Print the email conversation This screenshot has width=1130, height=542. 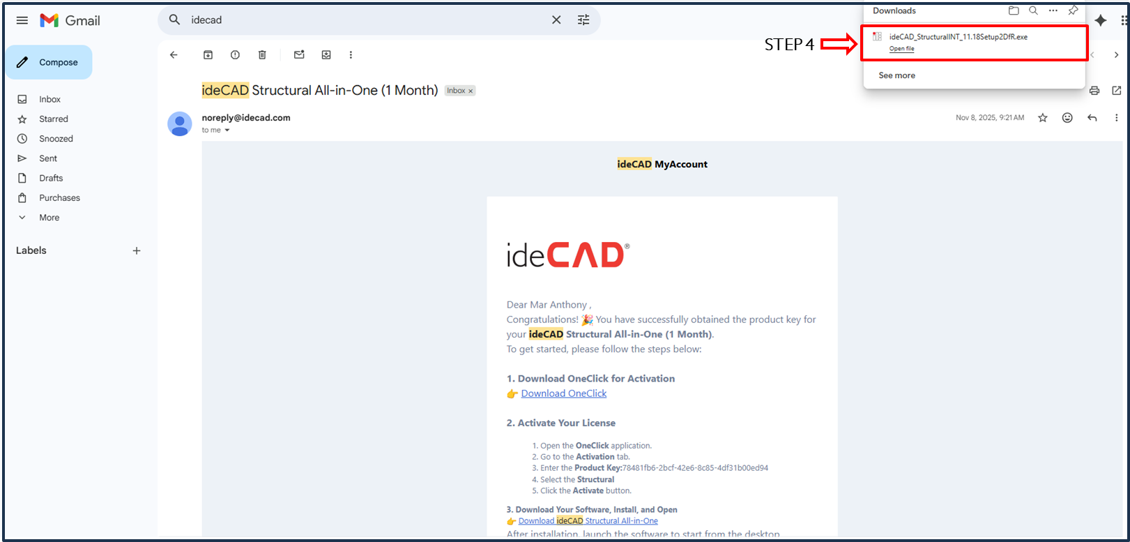(1094, 91)
